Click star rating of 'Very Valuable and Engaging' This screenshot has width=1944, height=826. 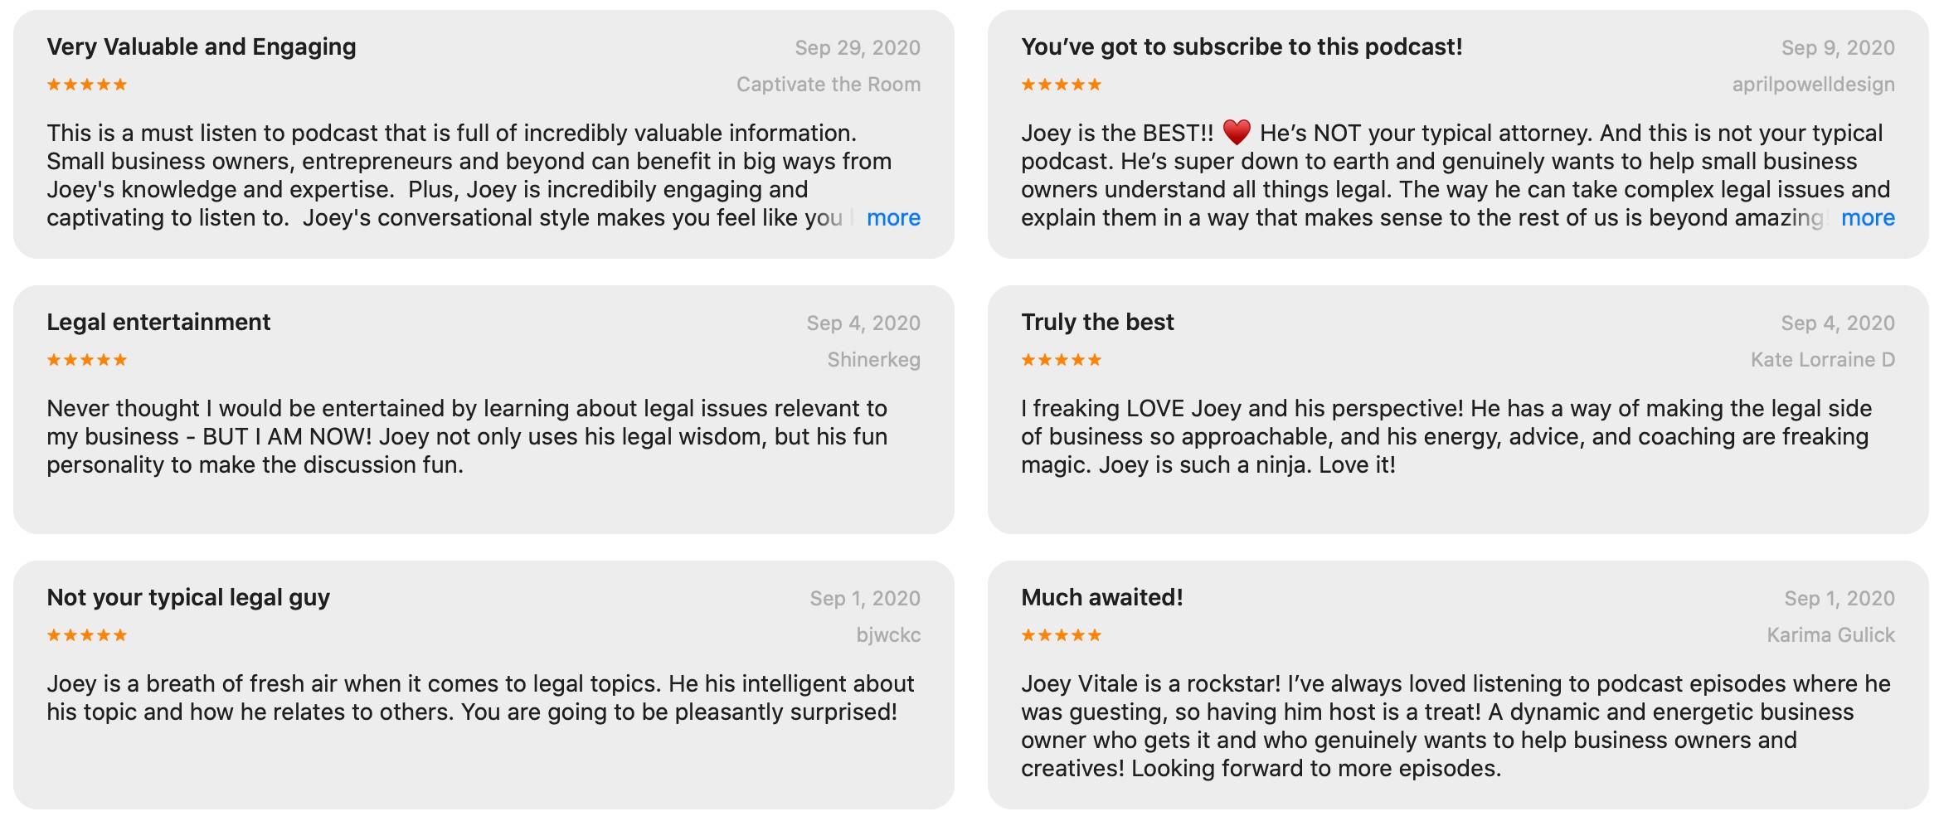[87, 85]
